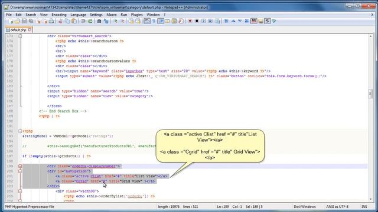The width and height of the screenshot is (378, 212).
Task: Click the Copy toolbar icon
Action: coord(67,21)
